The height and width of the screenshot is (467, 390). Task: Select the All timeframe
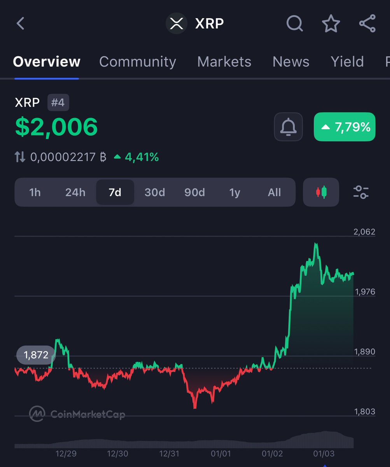coord(274,192)
